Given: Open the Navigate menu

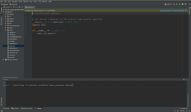Looking at the screenshot, I should [15, 1].
